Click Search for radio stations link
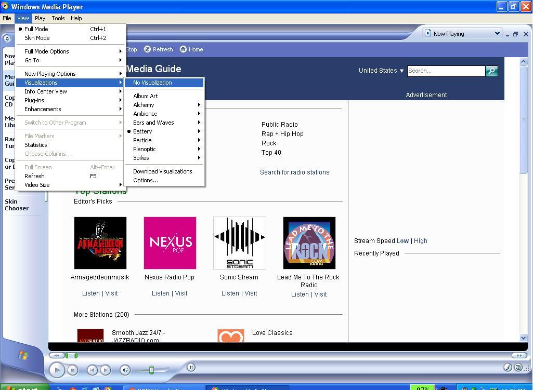 tap(295, 172)
